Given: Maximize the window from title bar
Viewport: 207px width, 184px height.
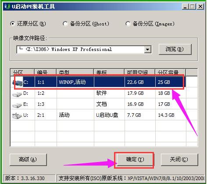Looking at the screenshot, I should 193,7.
